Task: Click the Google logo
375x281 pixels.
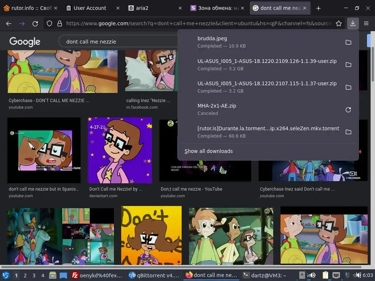Action: click(x=25, y=42)
